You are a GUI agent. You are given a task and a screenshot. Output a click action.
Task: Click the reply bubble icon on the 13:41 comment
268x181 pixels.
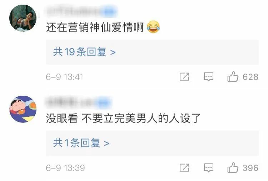click(209, 77)
